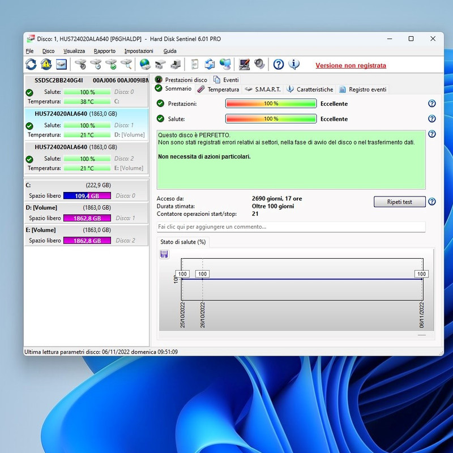
Task: Open the information about toolbar icon
Action: 294,64
